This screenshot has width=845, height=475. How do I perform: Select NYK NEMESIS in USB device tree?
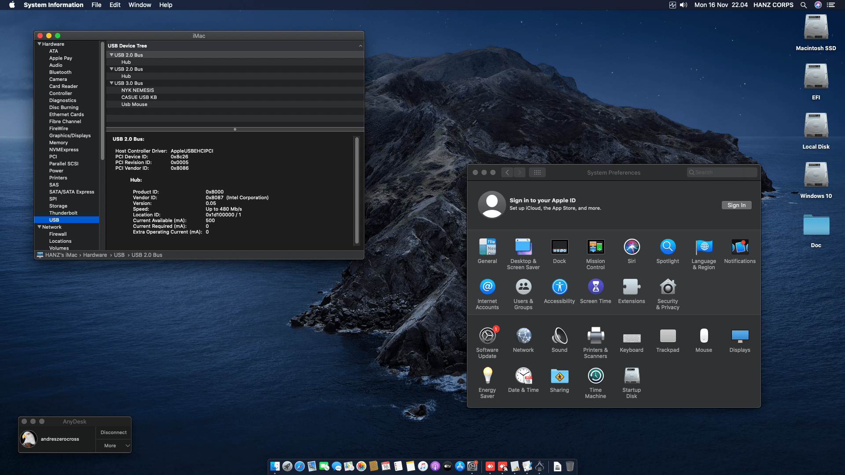(x=137, y=90)
